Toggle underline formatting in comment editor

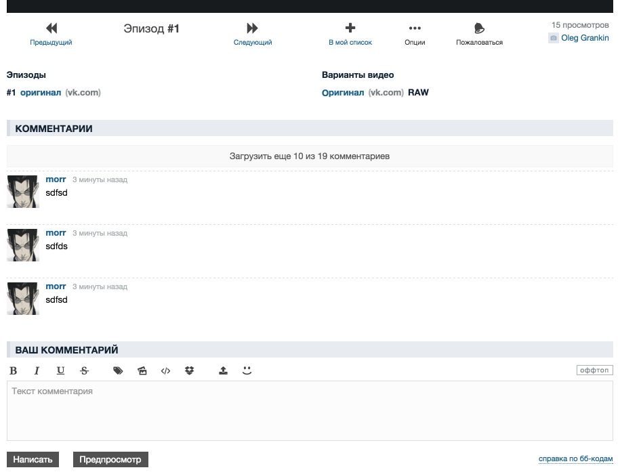pyautogui.click(x=60, y=370)
